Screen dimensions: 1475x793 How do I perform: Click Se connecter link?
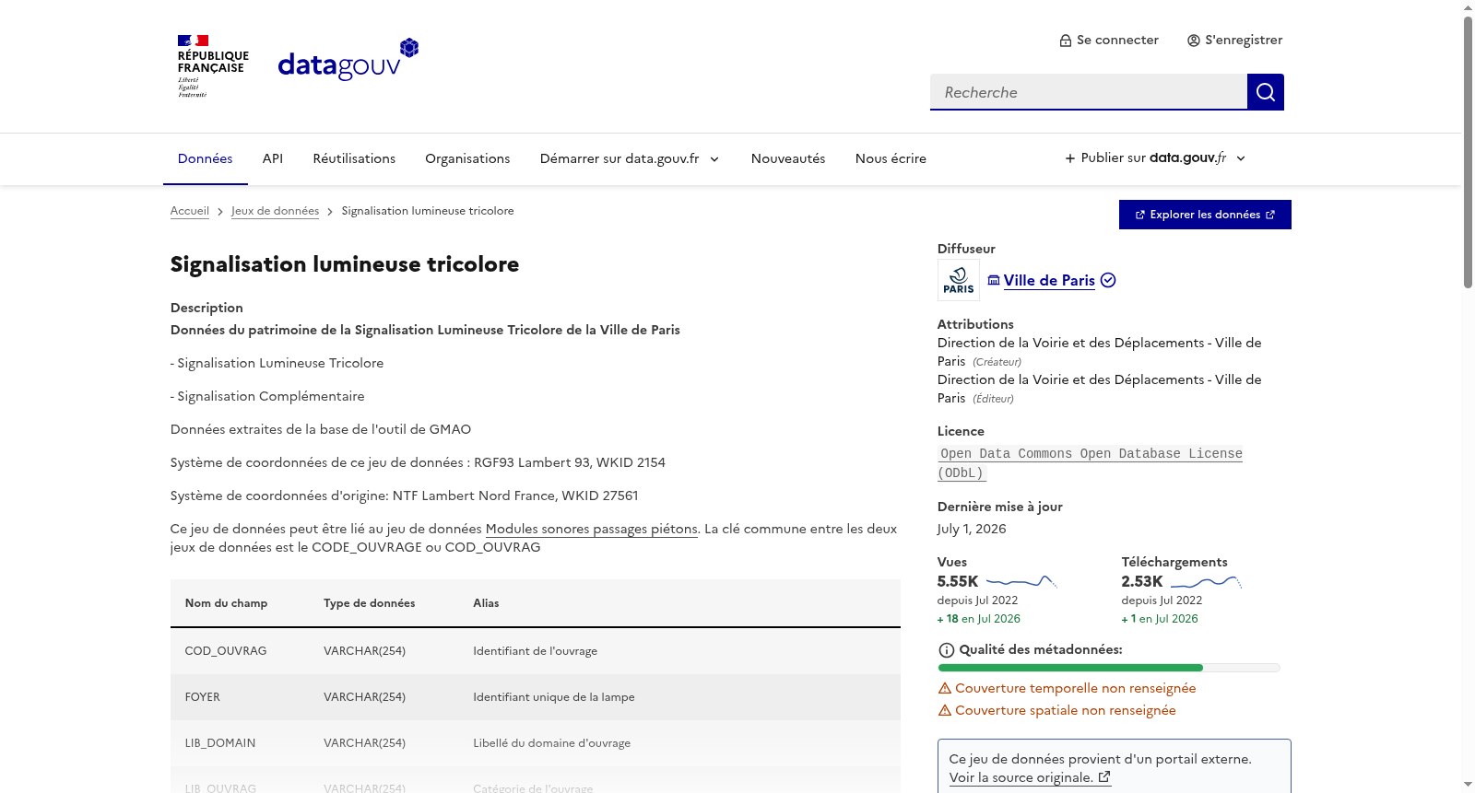tap(1109, 41)
